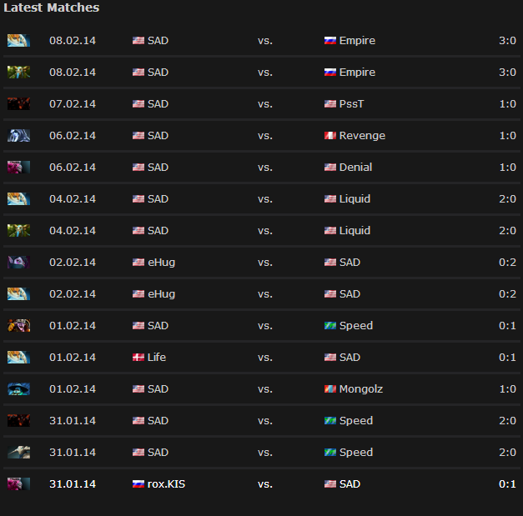Select the Mongolia flag beside Mongolz
Viewport: 523px width, 516px height.
click(x=329, y=389)
